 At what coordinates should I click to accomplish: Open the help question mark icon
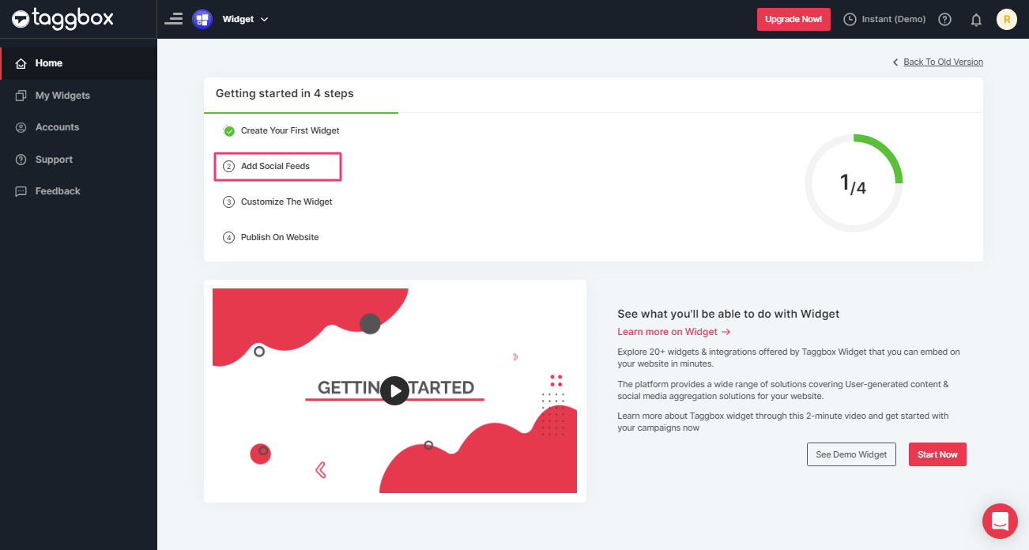point(944,19)
